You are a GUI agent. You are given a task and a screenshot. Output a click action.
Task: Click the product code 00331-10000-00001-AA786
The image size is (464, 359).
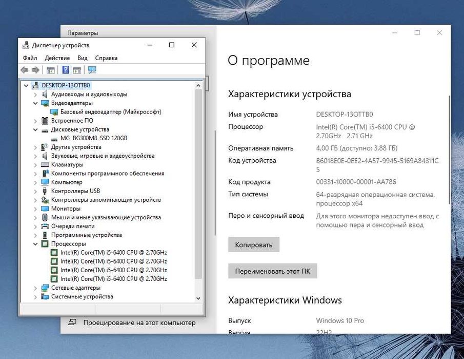pyautogui.click(x=356, y=182)
